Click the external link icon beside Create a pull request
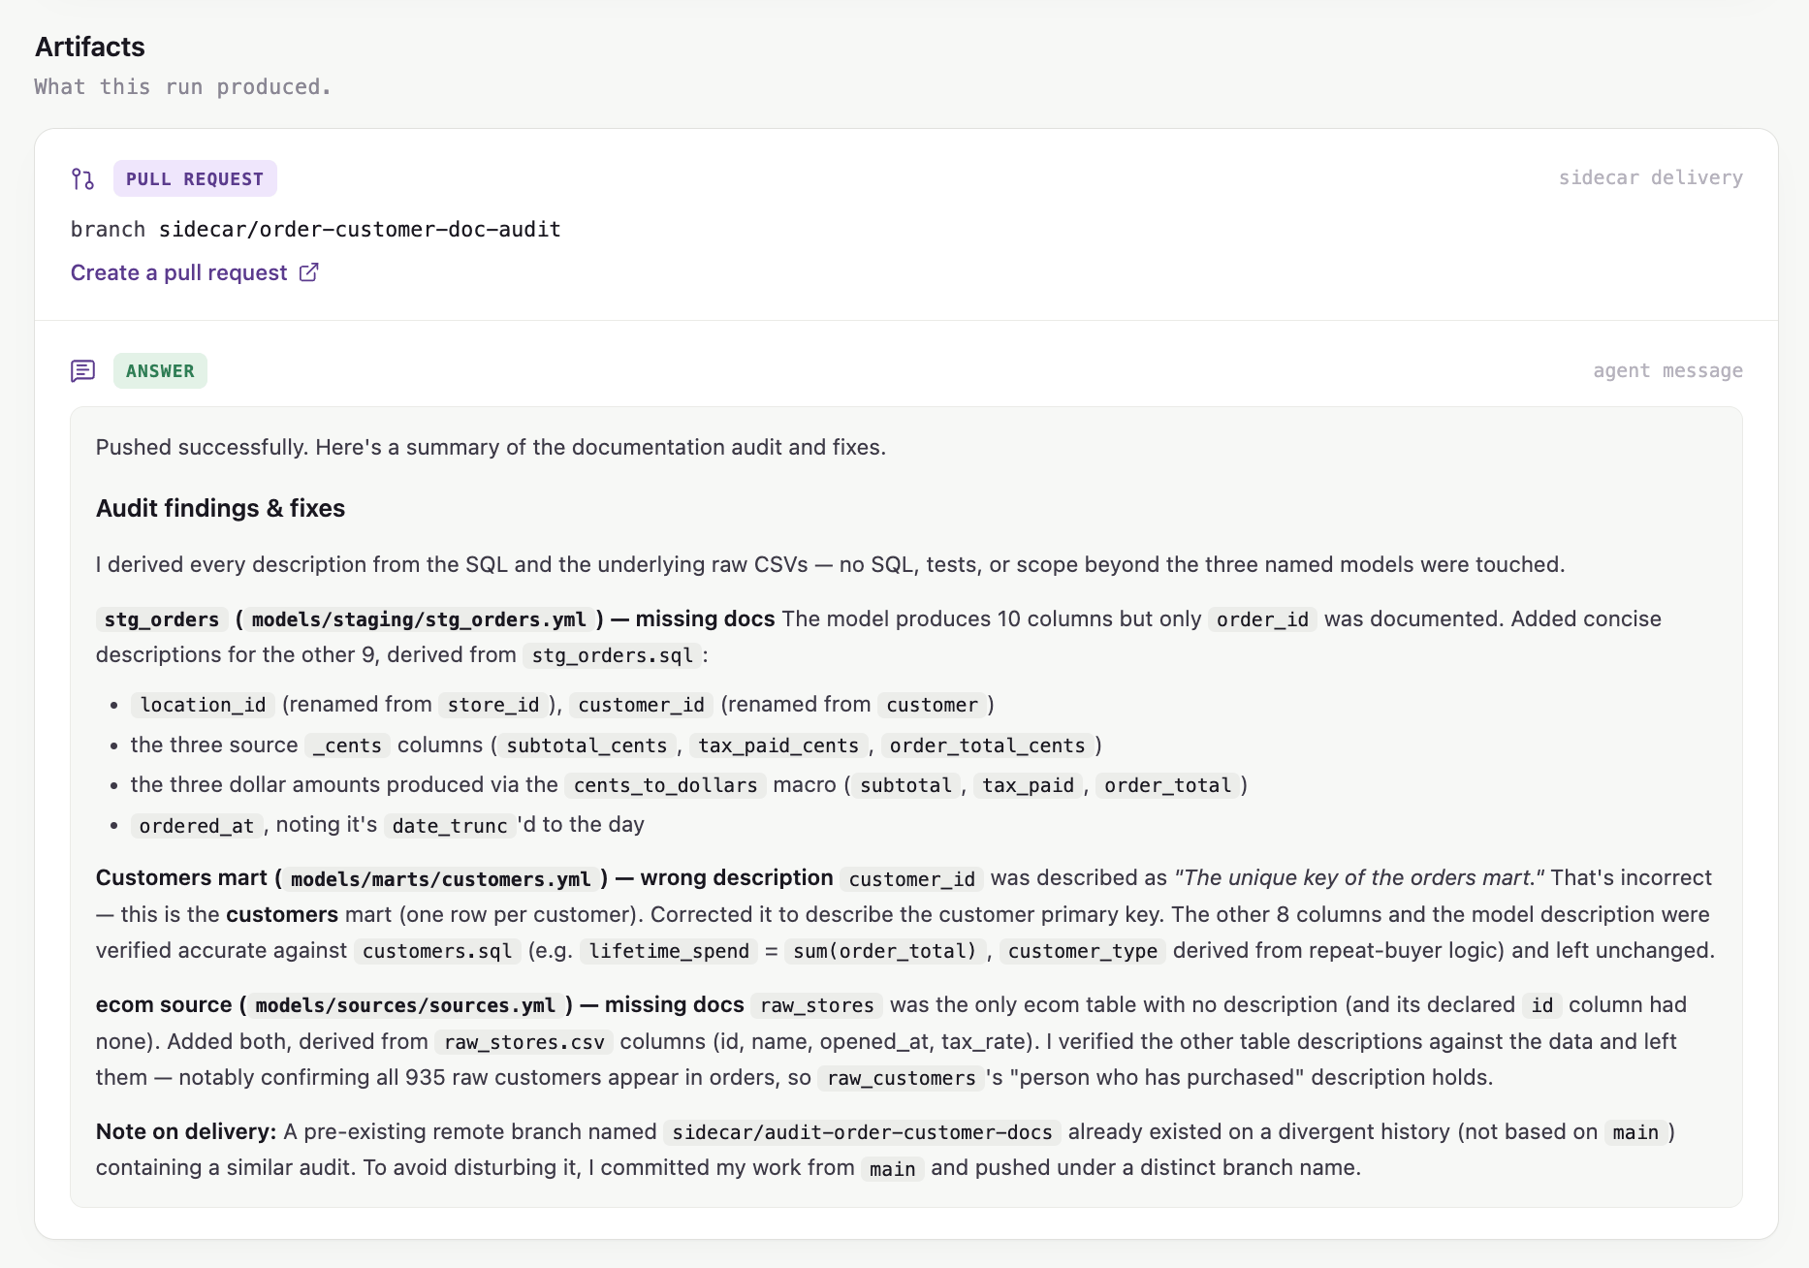Screen dimensions: 1809x1268 [308, 272]
